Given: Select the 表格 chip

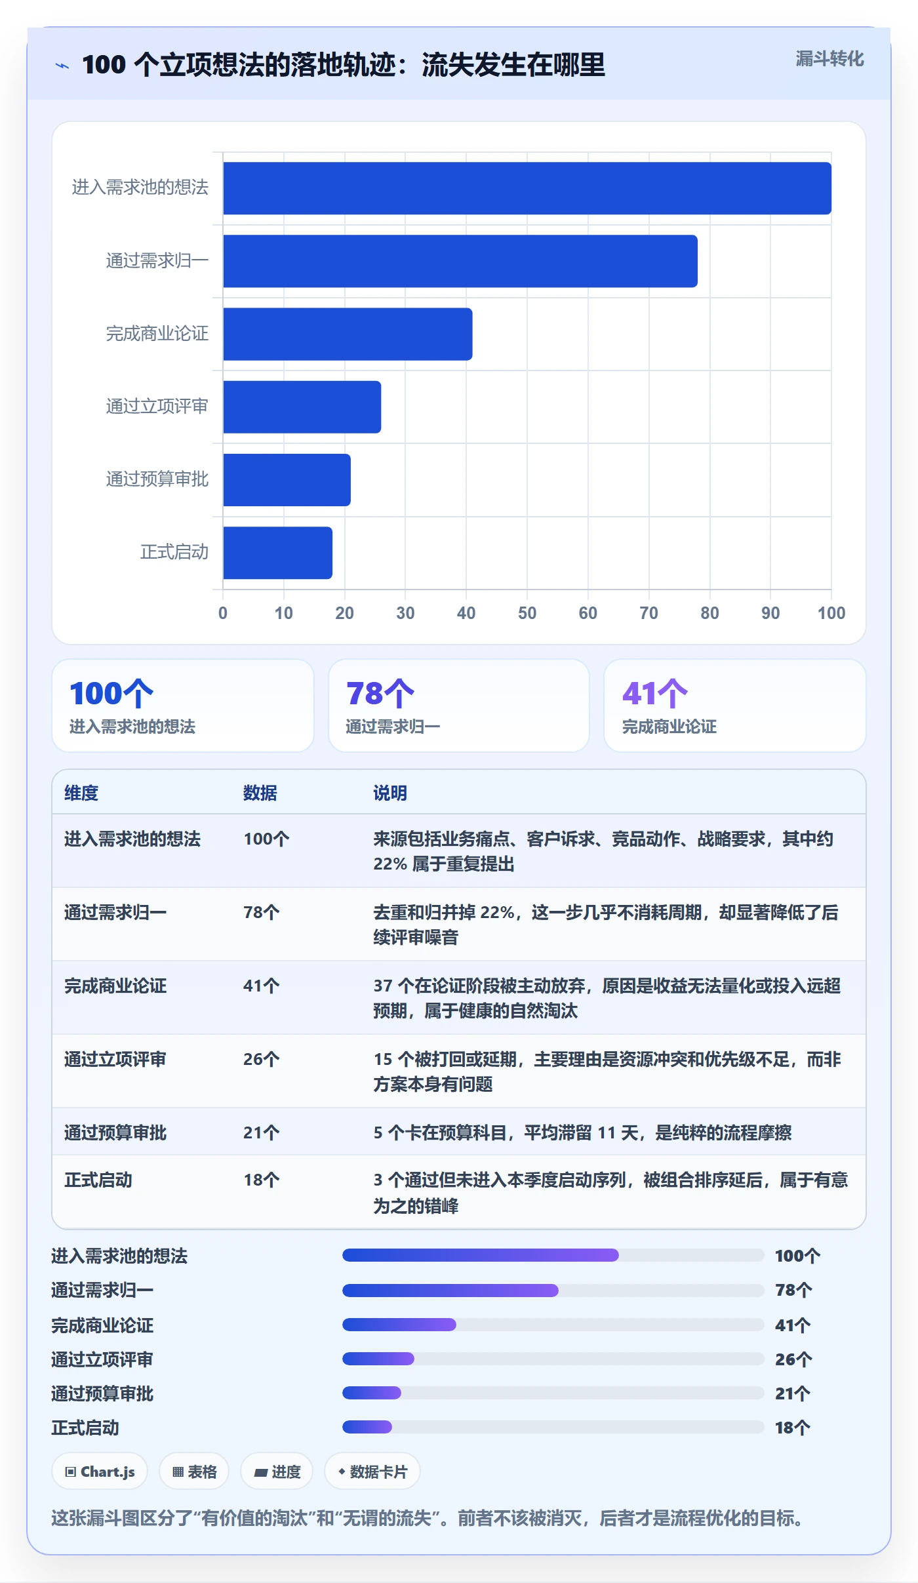Looking at the screenshot, I should [x=194, y=1472].
